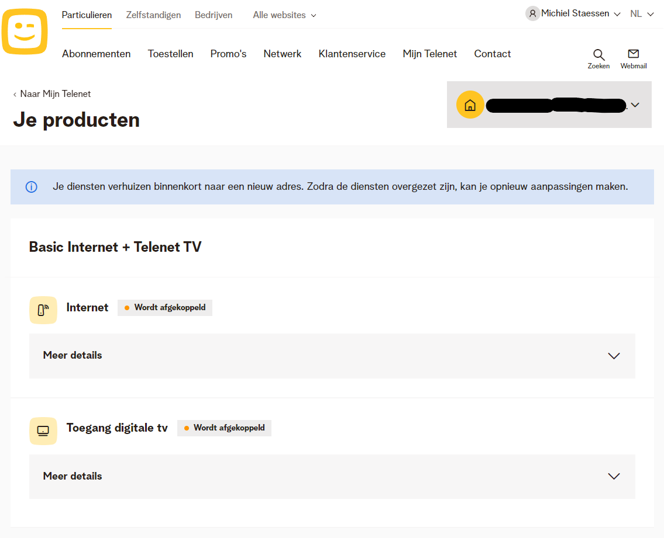The image size is (664, 538).
Task: Open the Promo's menu
Action: tap(228, 54)
